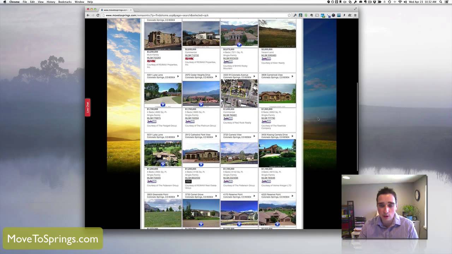
Task: Expand arrow beside 2912 Cathedral Park View
Action: tap(216, 136)
